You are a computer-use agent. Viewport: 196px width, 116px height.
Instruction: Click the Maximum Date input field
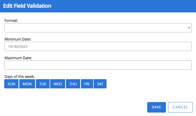point(98,65)
